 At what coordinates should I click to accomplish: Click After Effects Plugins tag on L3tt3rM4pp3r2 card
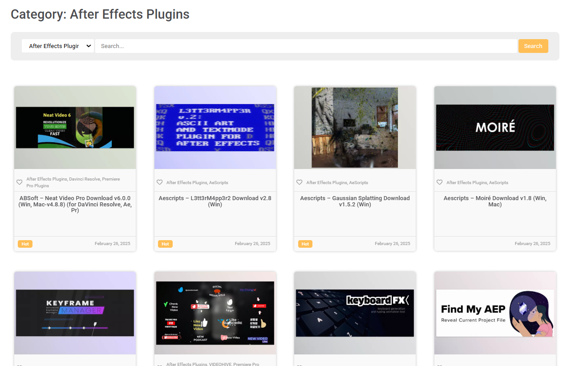coord(186,182)
